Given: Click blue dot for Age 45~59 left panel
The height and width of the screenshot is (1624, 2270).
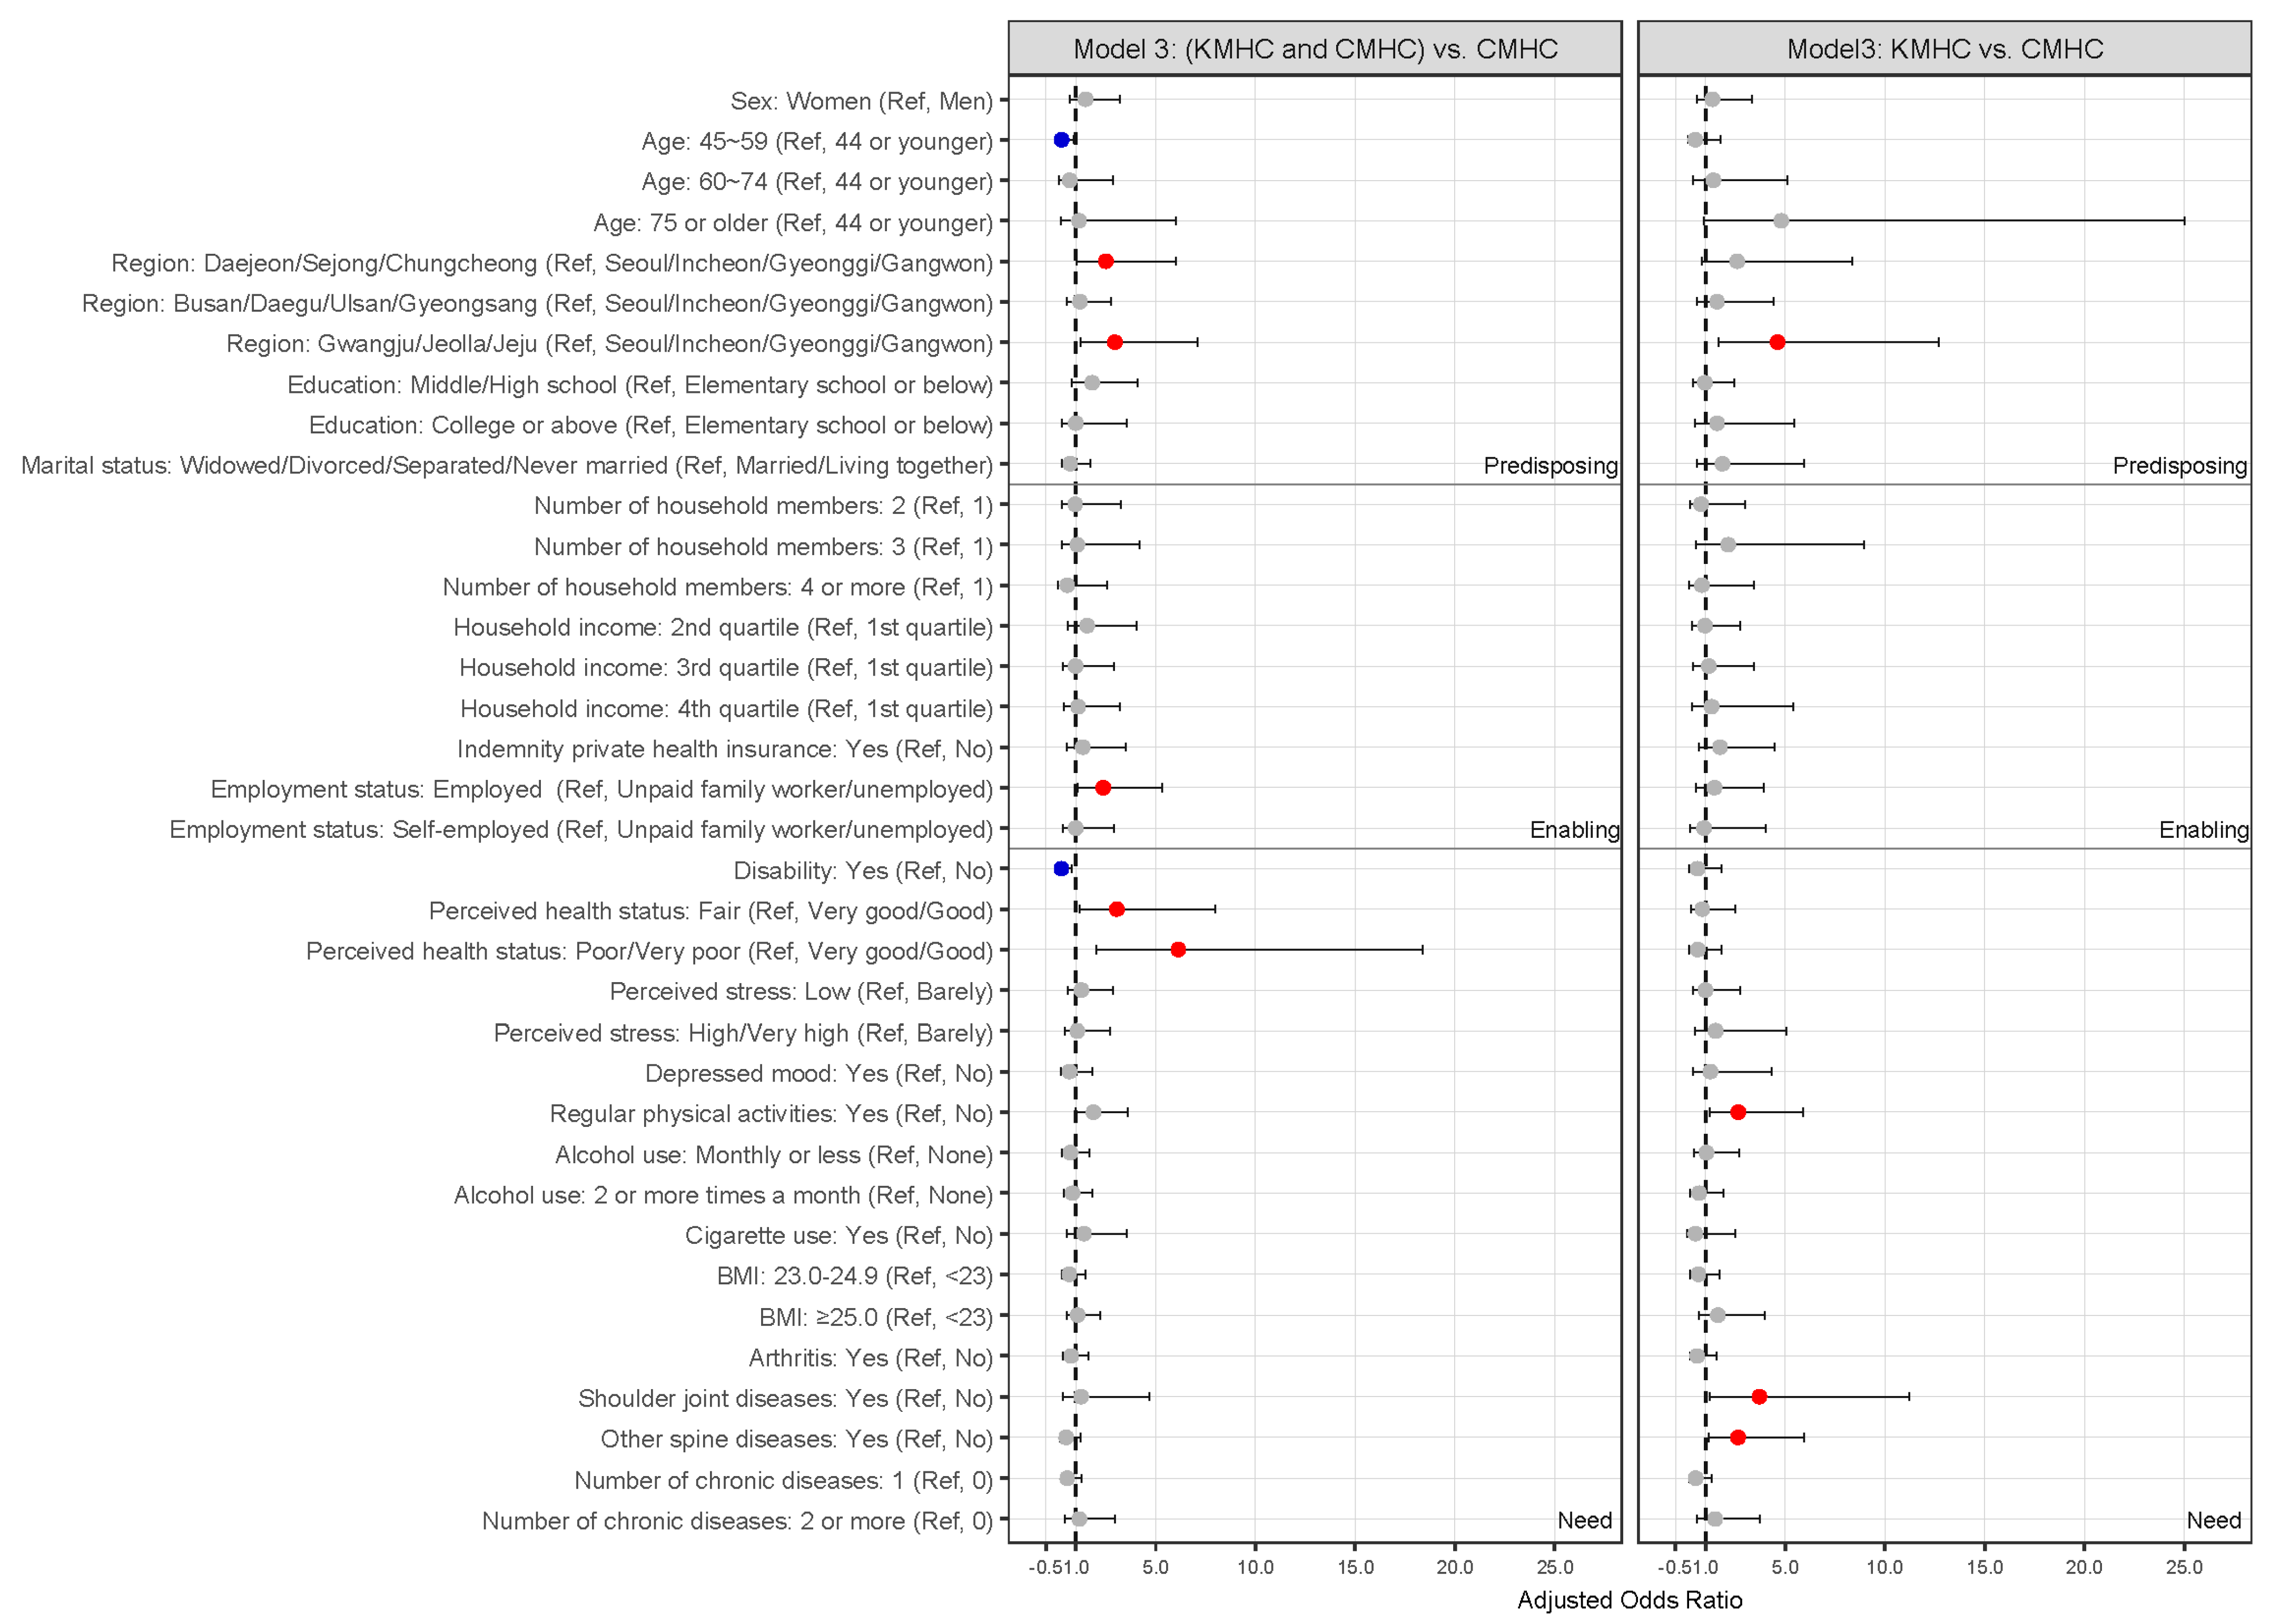Looking at the screenshot, I should (x=1061, y=140).
